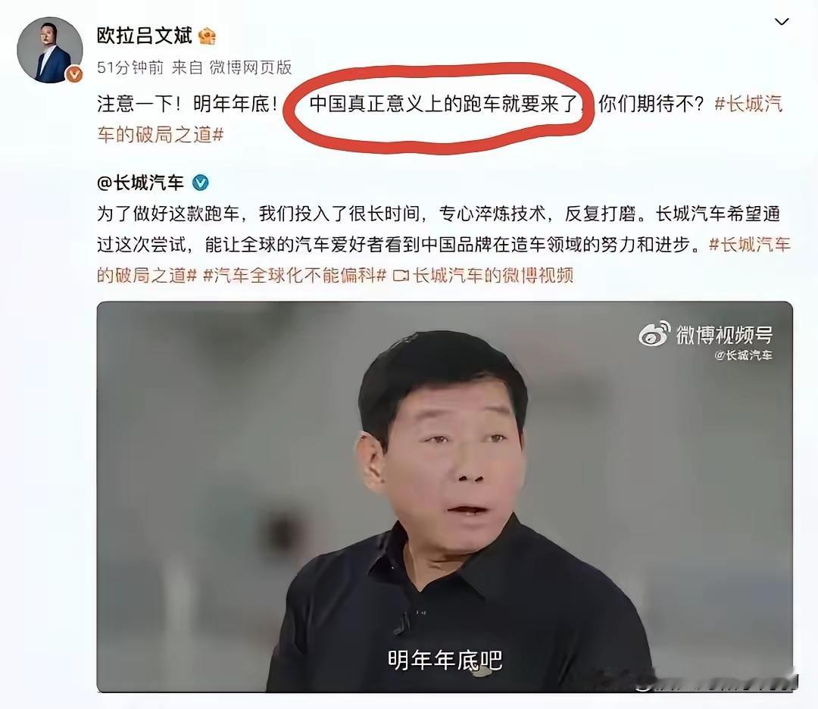Click the video subtitle 明年年底吧
The image size is (818, 709).
click(445, 661)
